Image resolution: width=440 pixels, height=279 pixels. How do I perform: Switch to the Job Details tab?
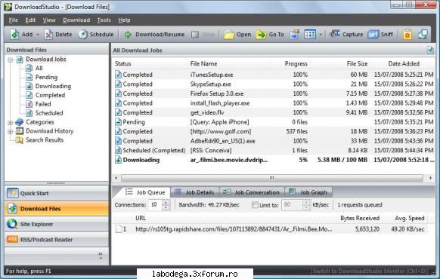point(194,192)
